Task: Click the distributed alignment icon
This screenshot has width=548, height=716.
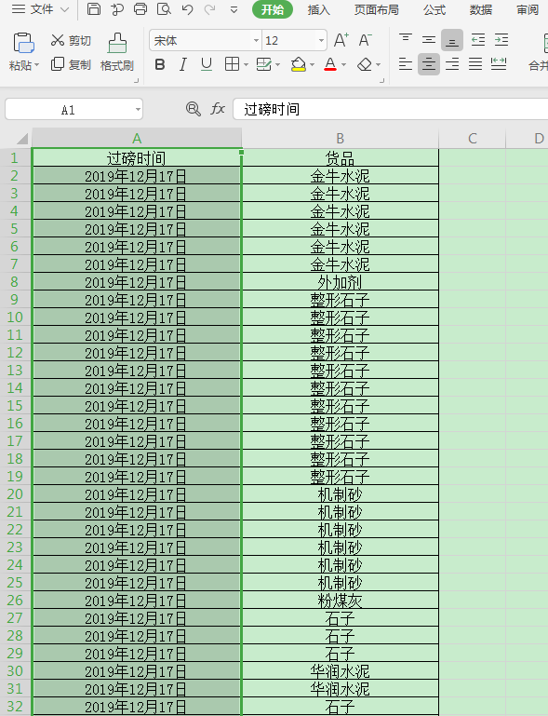Action: 499,64
